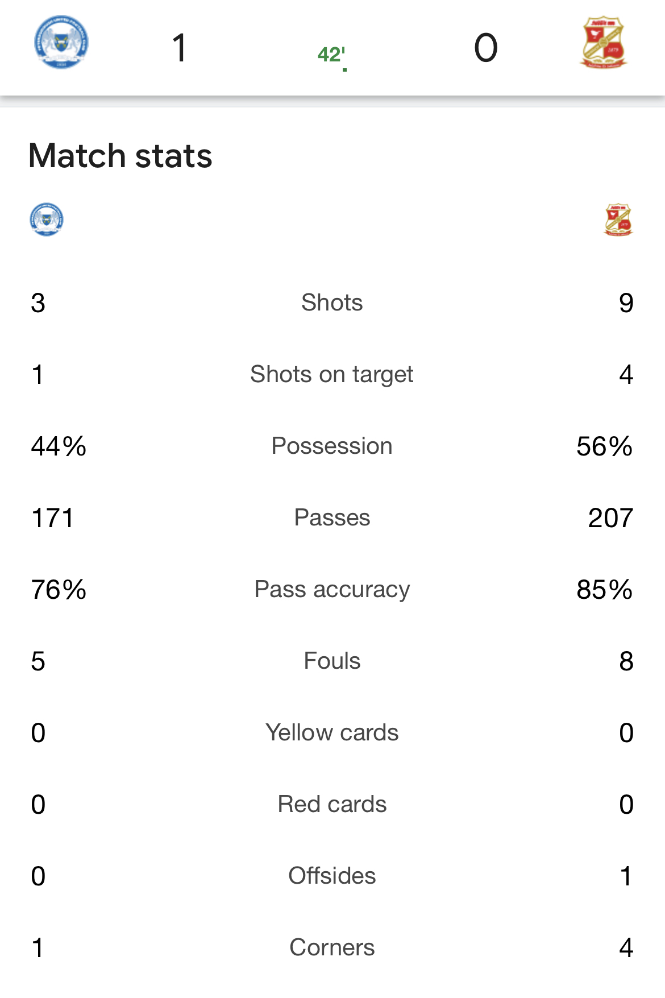Tap the Offsides stat label
Viewport: 665px width, 998px height.
point(332,876)
